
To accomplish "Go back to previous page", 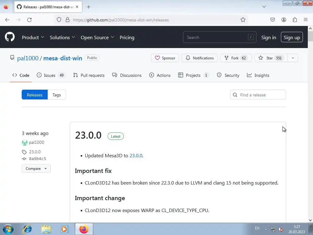I will [x=7, y=20].
